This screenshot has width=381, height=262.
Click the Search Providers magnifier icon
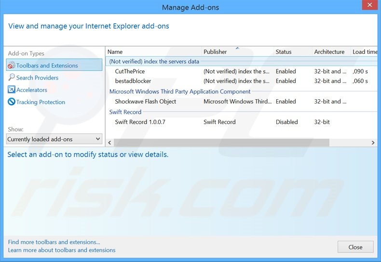(12, 78)
